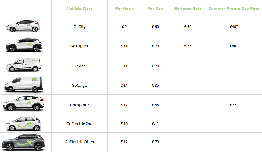The height and width of the screenshot is (152, 262).
Task: Click the Per Day header
Action: tap(155, 9)
